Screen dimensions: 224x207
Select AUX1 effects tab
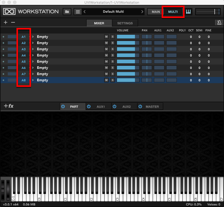click(99, 106)
